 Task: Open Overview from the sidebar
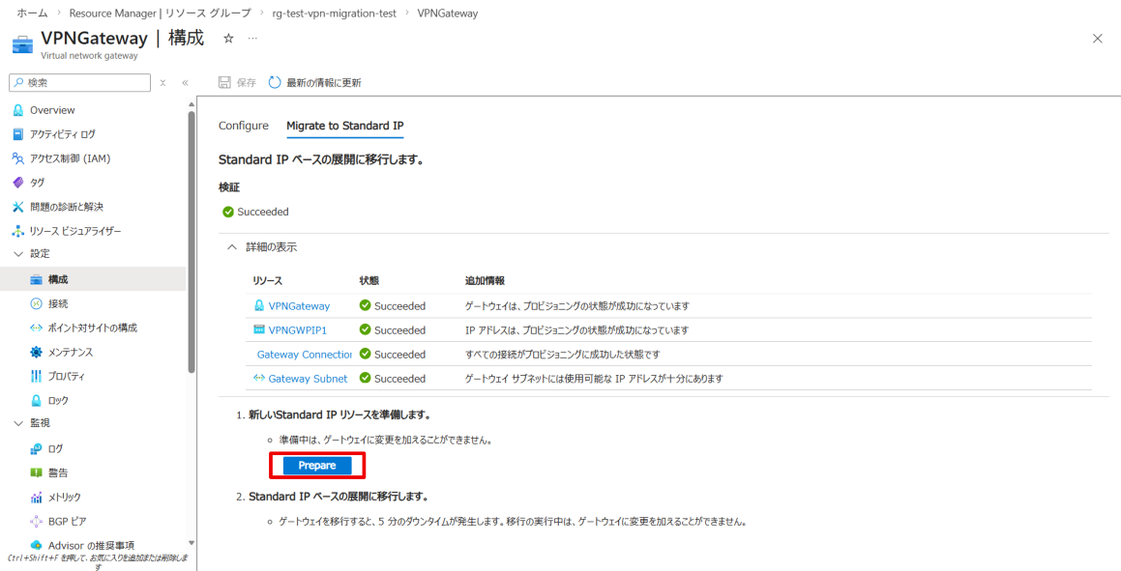pos(51,110)
